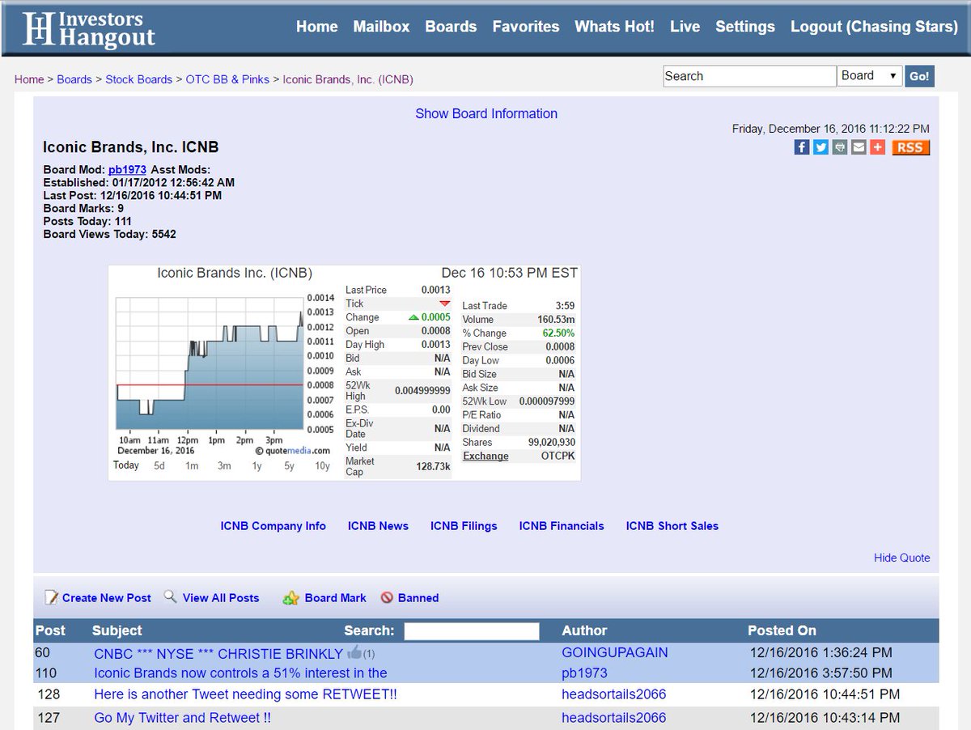Open headsortails2066 author on post 127
Viewport: 971px width, 730px height.
point(614,718)
